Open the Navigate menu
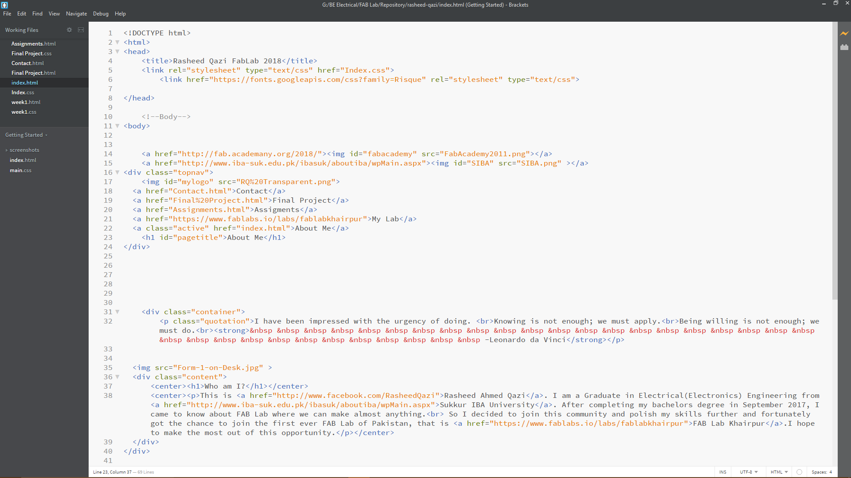The height and width of the screenshot is (478, 851). [x=76, y=14]
